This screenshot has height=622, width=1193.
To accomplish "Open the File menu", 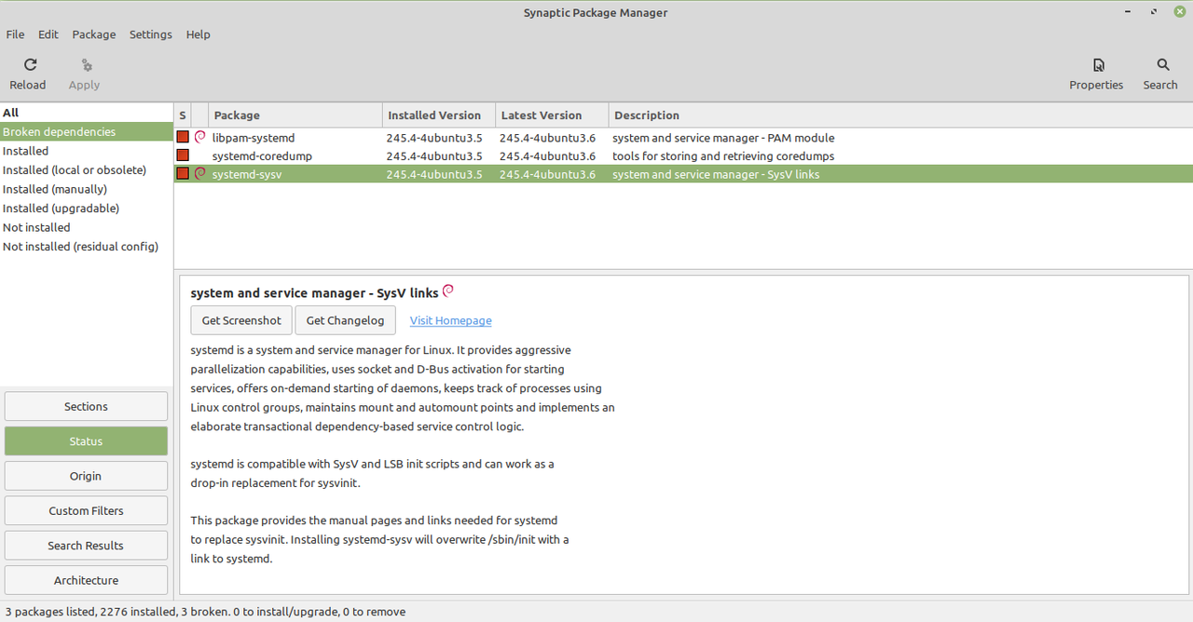I will 15,34.
